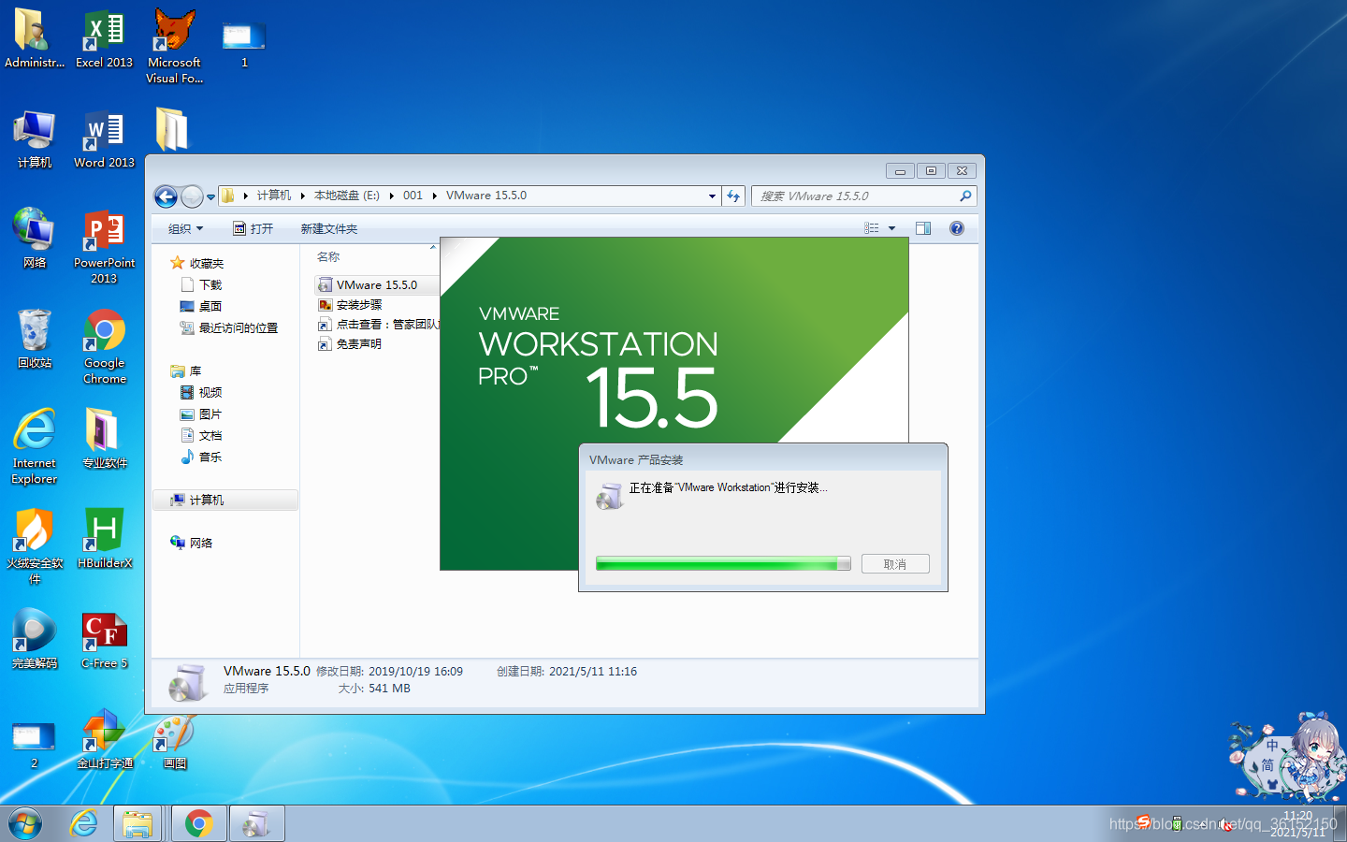Viewport: 1347px width, 842px height.
Task: Open Excel 2013 desktop shortcut
Action: pyautogui.click(x=104, y=38)
